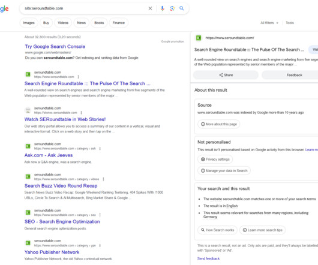The image size is (318, 265).
Task: Open three-dot menu for category seo result
Action: click(x=100, y=215)
